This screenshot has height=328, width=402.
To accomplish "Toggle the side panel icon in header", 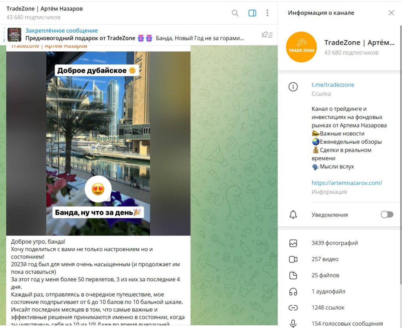I will (252, 13).
